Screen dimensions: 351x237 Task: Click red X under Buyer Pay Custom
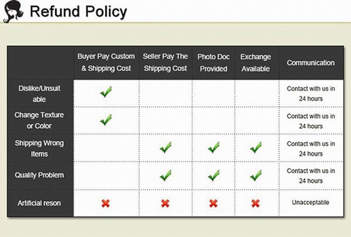pyautogui.click(x=106, y=203)
